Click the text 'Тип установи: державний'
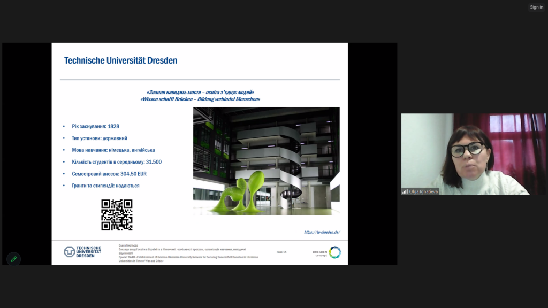The image size is (548, 308). point(100,138)
